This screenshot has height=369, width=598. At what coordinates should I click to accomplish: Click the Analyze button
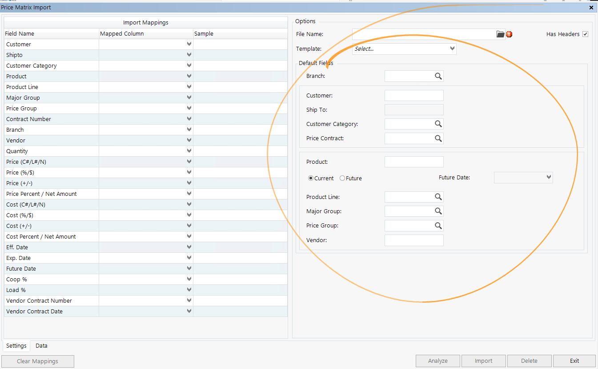(437, 361)
